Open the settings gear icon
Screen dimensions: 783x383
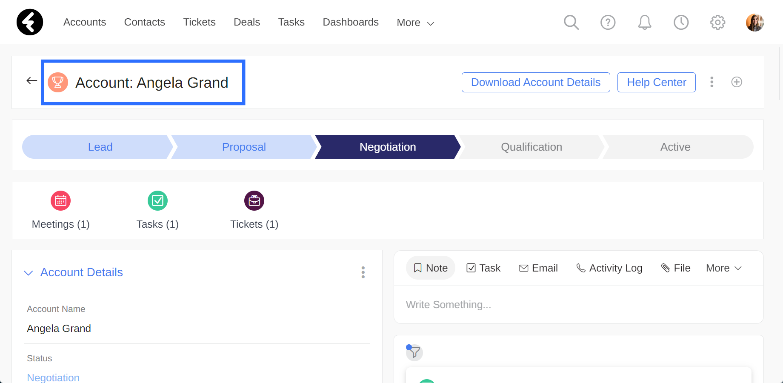click(717, 22)
